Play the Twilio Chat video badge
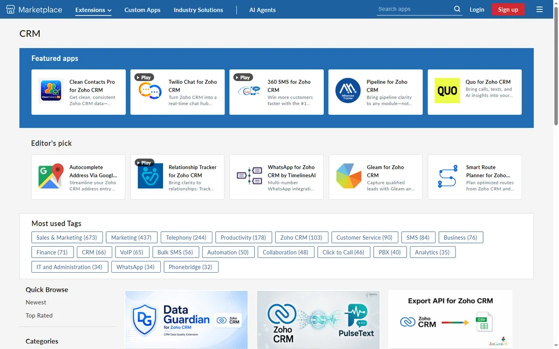Viewport: 559px width, 349px height. point(144,77)
